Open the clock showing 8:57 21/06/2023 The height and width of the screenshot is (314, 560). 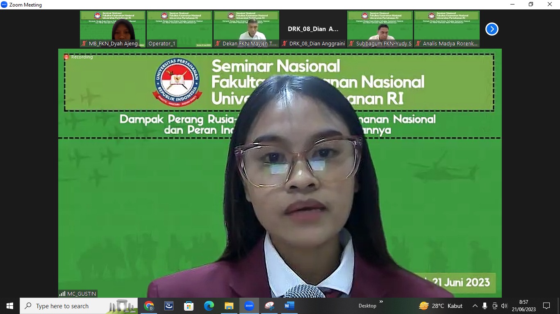(x=524, y=306)
